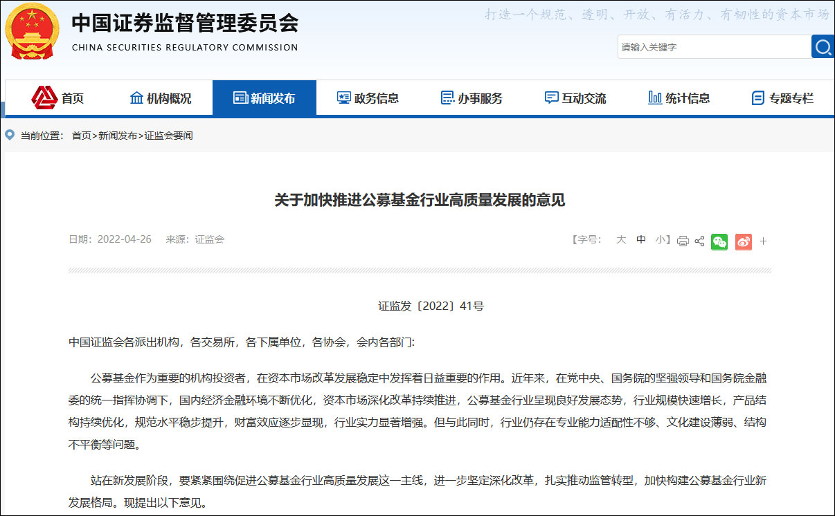Click the paragraph beginning 公募基金作为重要的机构投资者
This screenshot has height=516, width=835.
pyautogui.click(x=417, y=412)
